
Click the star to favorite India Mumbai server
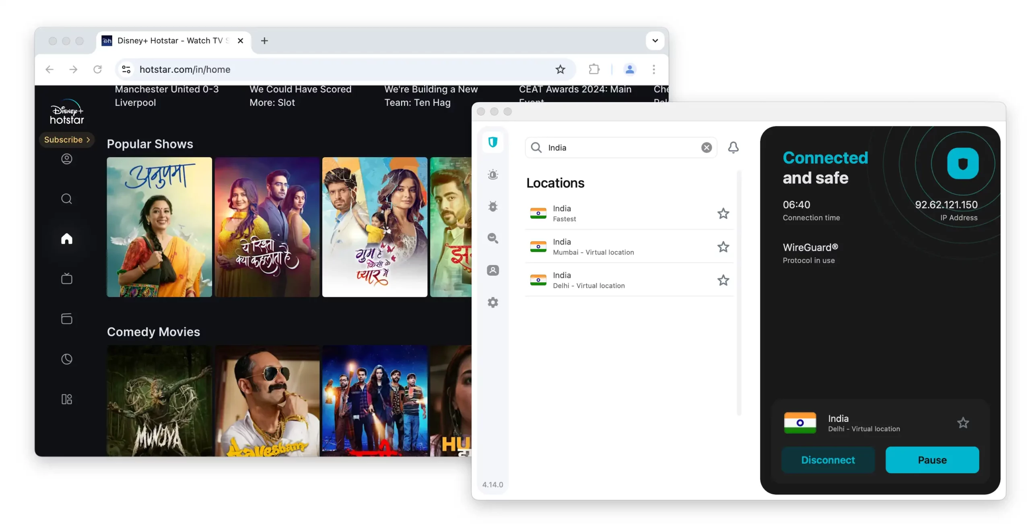click(723, 246)
